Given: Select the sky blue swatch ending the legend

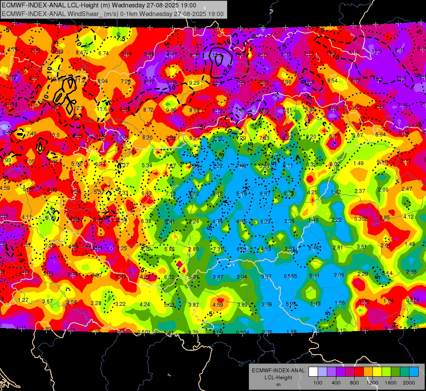Looking at the screenshot, I should pyautogui.click(x=414, y=372).
